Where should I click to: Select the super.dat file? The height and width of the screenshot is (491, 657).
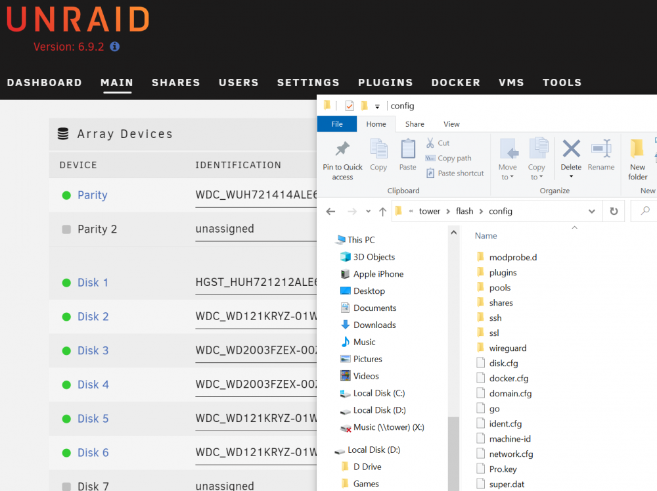click(500, 484)
